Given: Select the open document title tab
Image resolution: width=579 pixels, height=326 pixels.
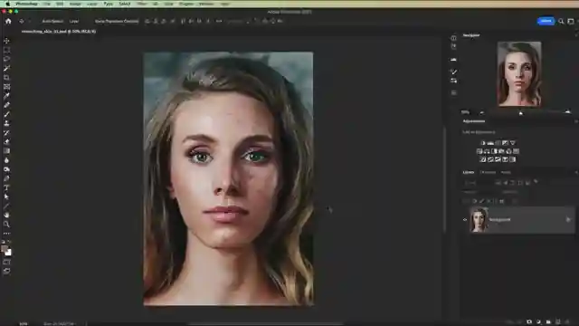Looking at the screenshot, I should tap(58, 32).
